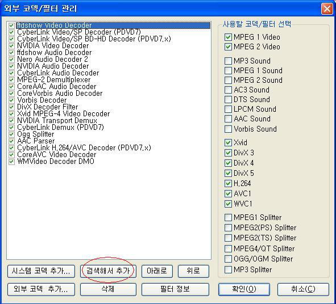Enable LPCM Sound checkbox
The image size is (336, 304).
coord(228,109)
